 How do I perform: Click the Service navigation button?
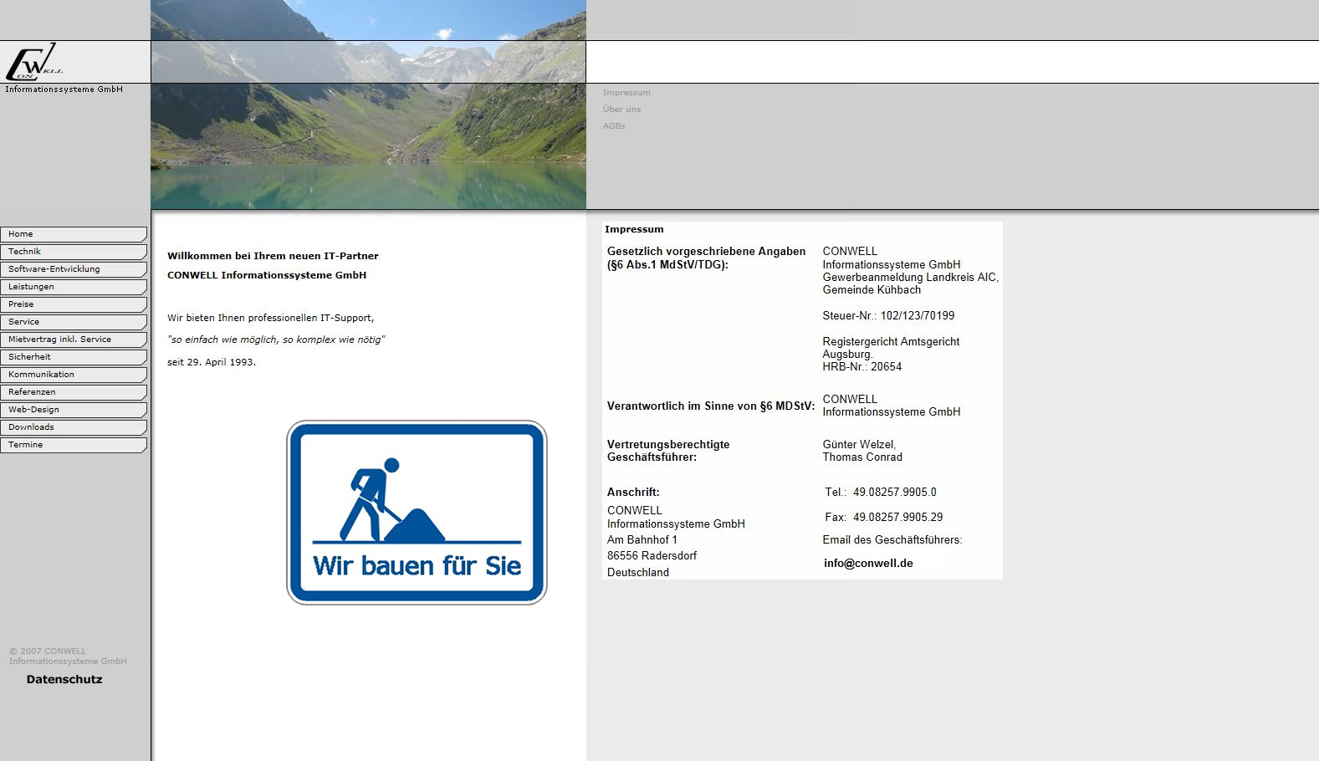click(x=74, y=322)
